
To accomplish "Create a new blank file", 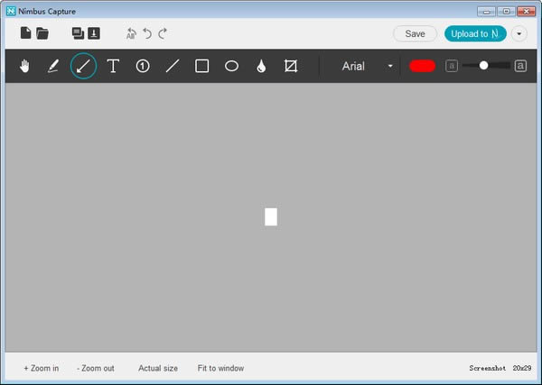I will [x=25, y=33].
